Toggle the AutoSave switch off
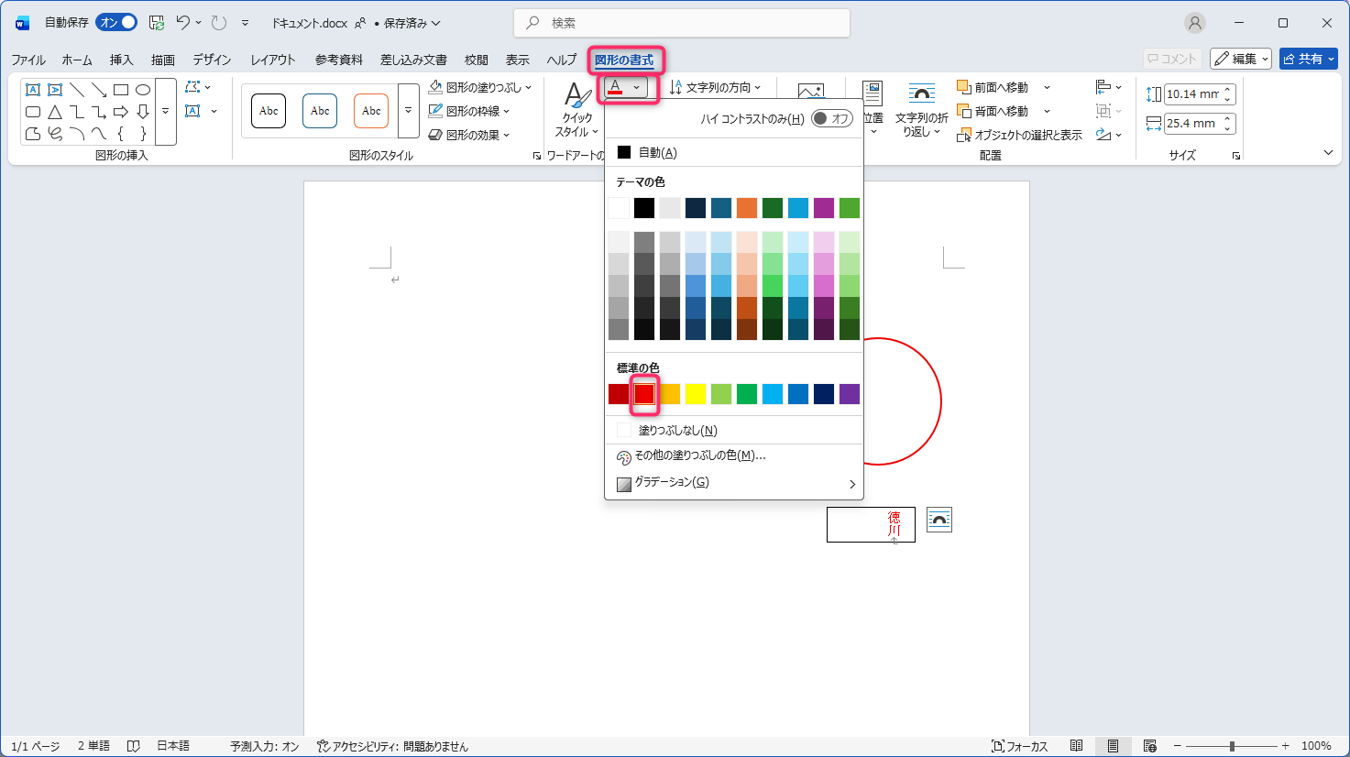 pos(116,23)
